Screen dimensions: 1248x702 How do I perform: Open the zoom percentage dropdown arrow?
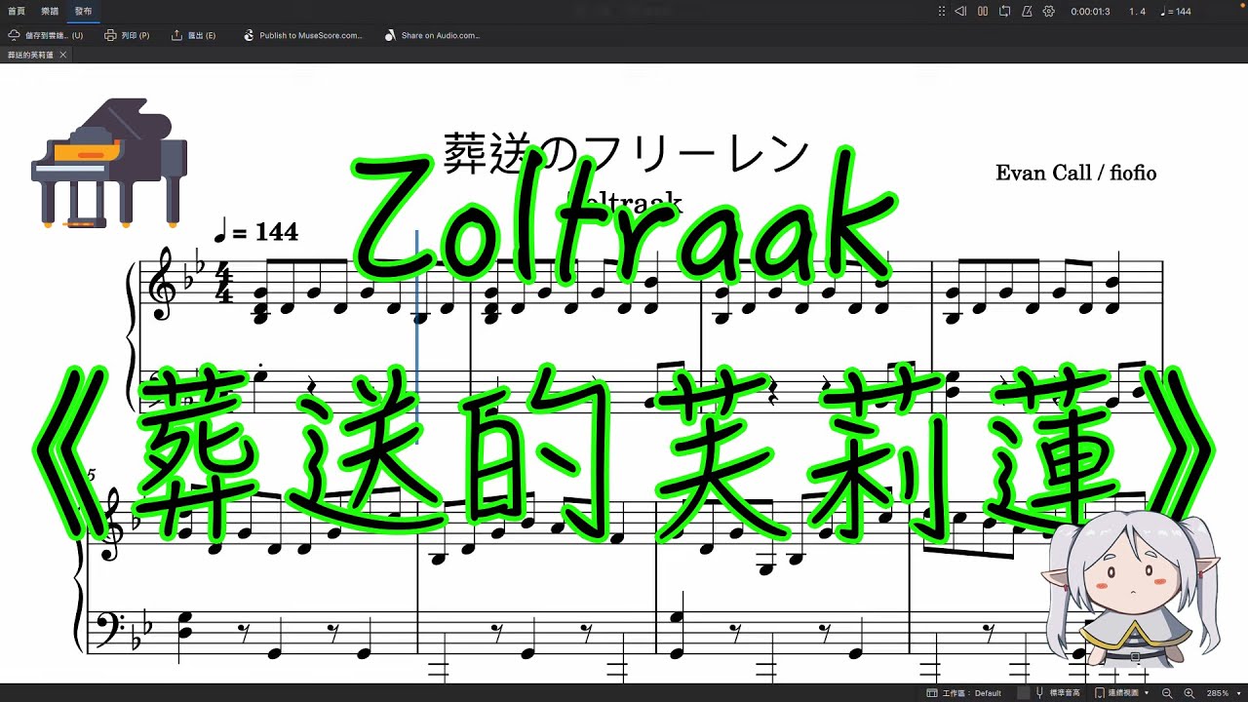(x=1238, y=693)
